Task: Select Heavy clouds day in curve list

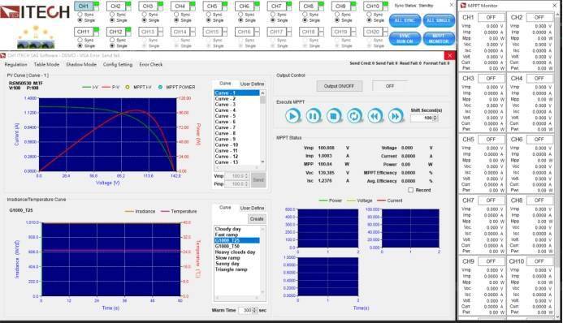Action: (235, 252)
